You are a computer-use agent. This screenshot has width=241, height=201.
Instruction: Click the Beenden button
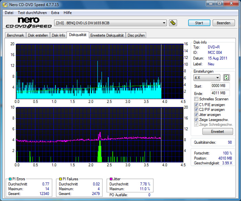pyautogui.click(x=224, y=23)
